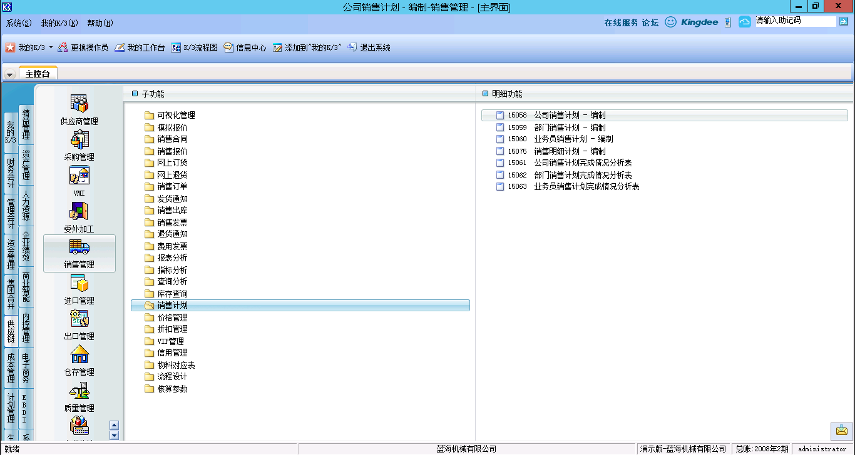This screenshot has height=455, width=855.
Task: Select 销售计划 folder
Action: pos(300,305)
